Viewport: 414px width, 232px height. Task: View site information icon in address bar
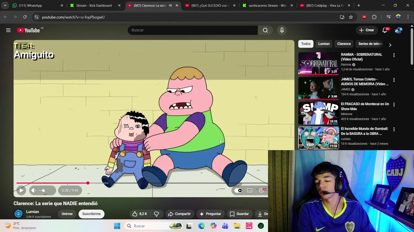(36, 17)
